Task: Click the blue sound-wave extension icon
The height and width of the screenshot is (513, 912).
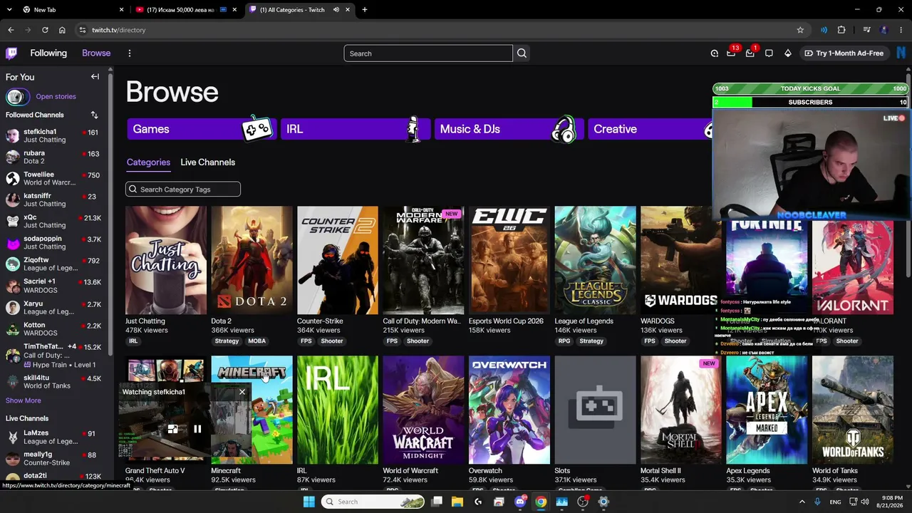Action: [x=824, y=30]
